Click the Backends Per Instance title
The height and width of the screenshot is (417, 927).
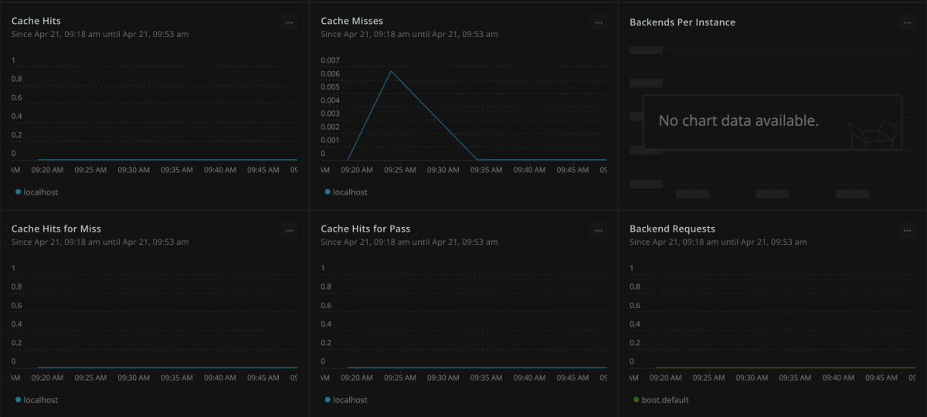tap(682, 22)
